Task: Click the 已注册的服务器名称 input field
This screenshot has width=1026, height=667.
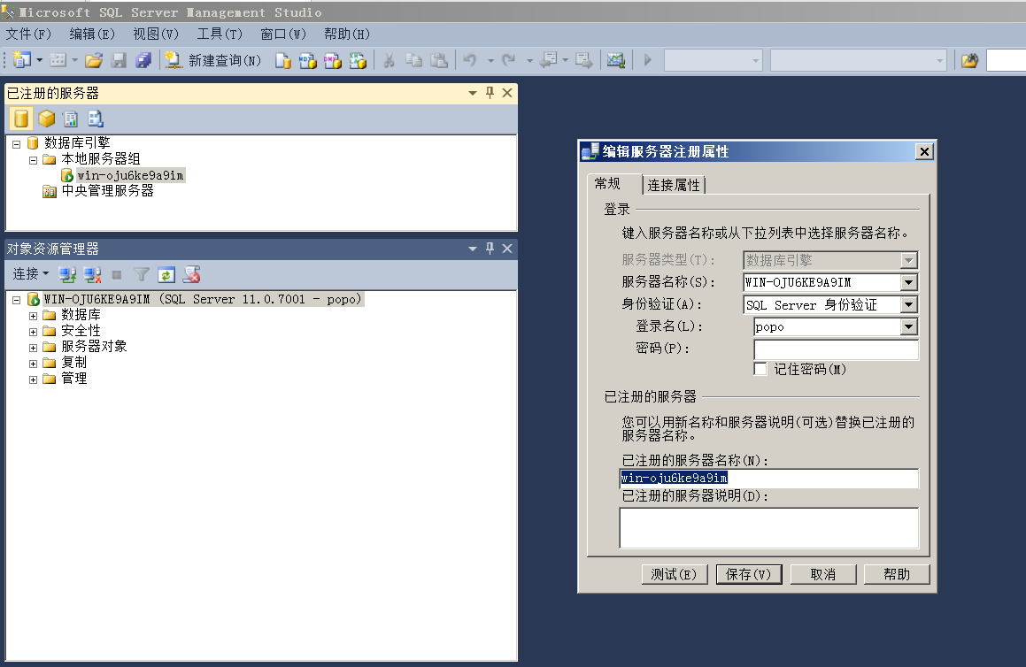Action: tap(768, 478)
